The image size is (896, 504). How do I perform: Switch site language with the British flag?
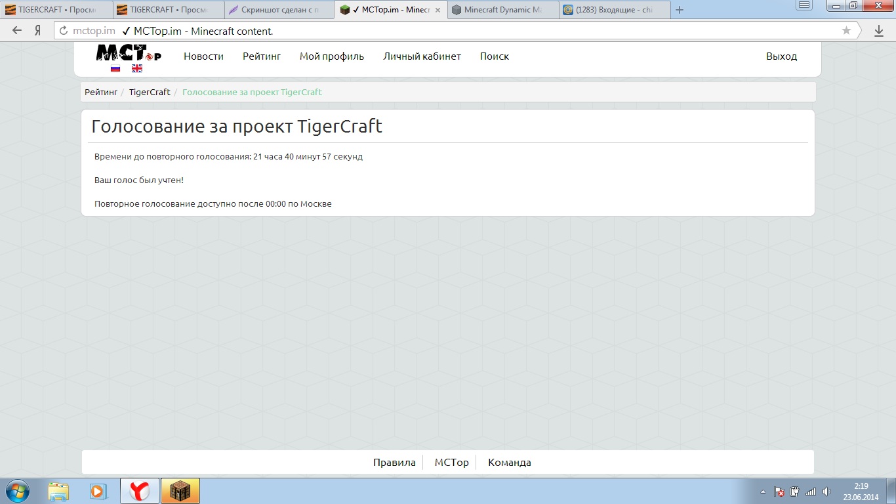137,68
